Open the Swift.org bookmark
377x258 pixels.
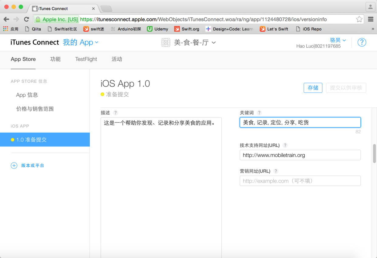[187, 29]
